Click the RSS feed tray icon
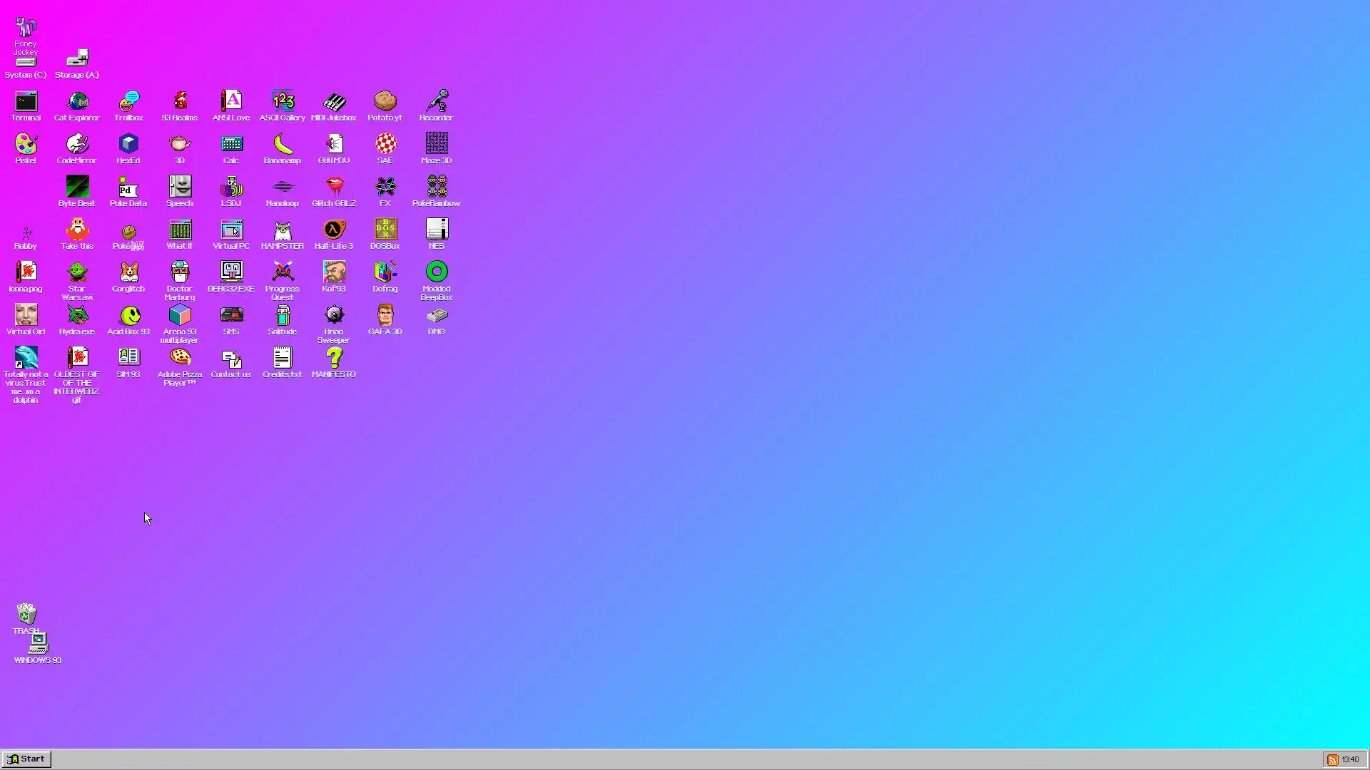 point(1332,760)
